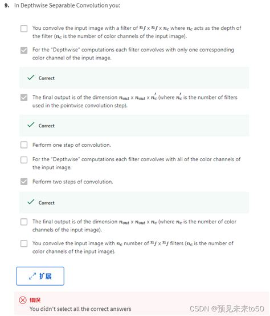
Task: Click green checkmark icon under pointwise output answer
Action: point(31,125)
